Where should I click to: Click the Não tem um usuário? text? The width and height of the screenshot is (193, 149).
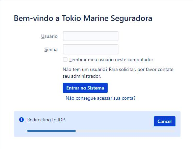[85, 69]
